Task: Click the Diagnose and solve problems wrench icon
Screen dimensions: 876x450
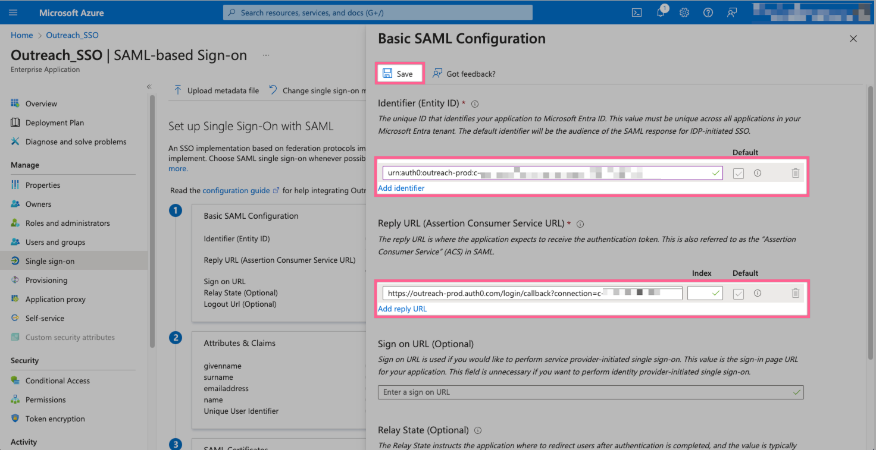Action: [x=15, y=141]
